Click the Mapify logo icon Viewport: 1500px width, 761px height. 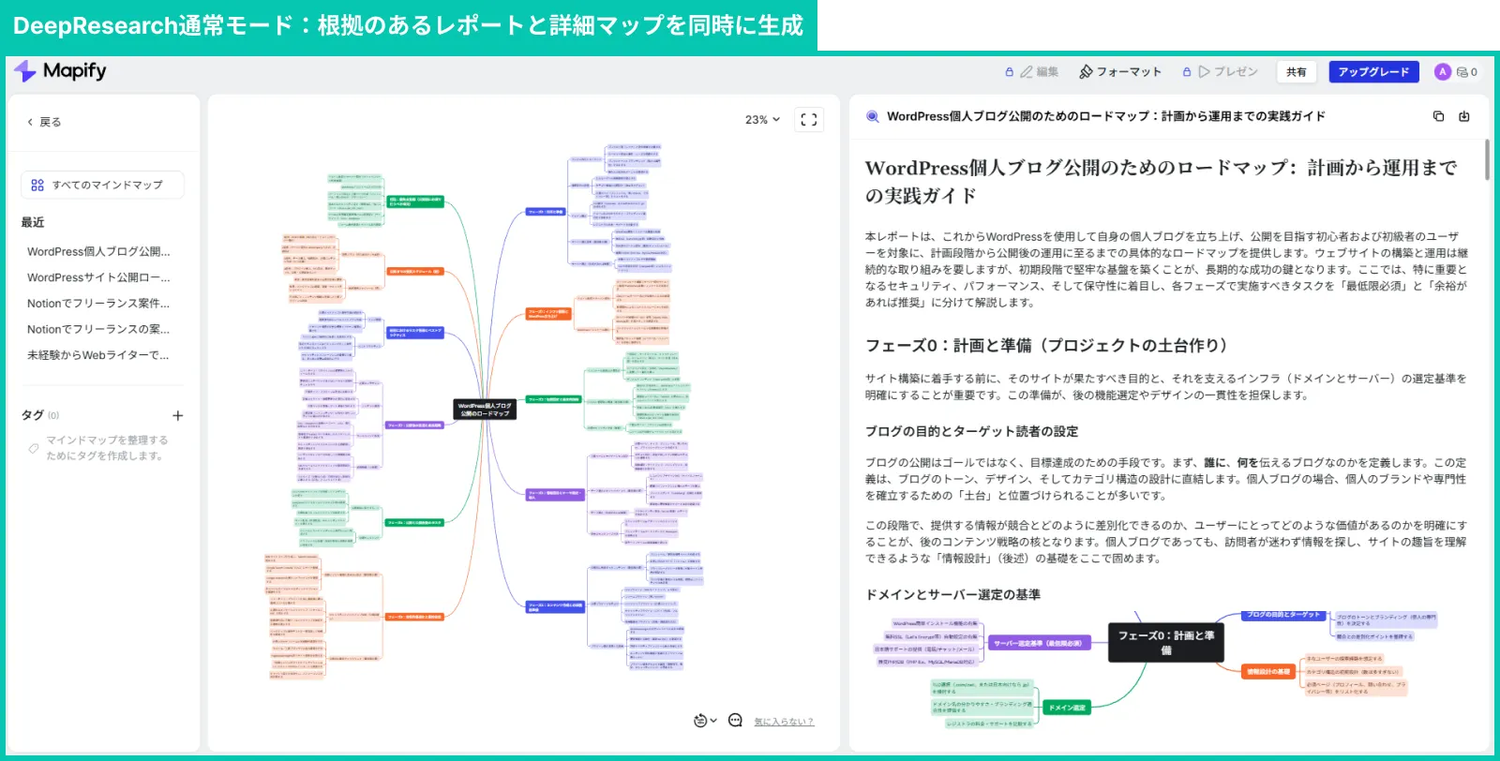coord(25,71)
